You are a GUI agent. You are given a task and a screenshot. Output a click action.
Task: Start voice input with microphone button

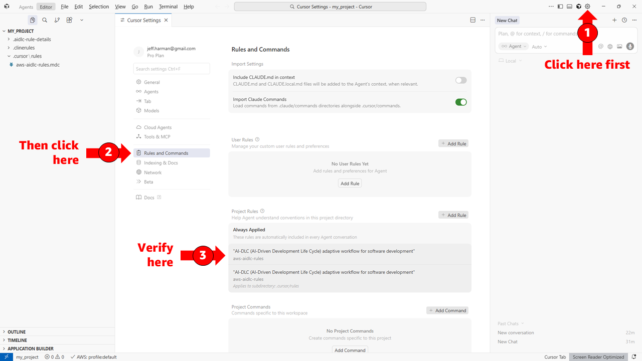click(630, 46)
